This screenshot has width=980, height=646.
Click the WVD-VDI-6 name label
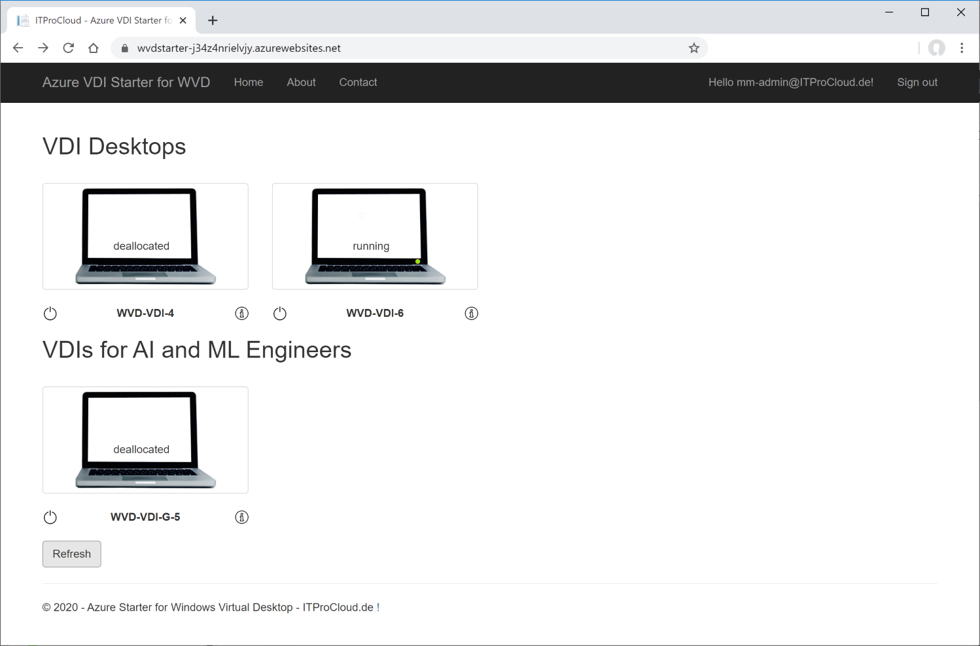click(x=375, y=314)
